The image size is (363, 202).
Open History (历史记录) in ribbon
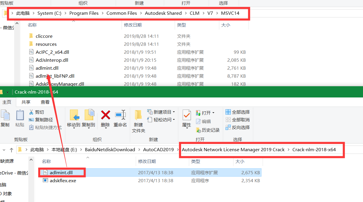(208, 130)
